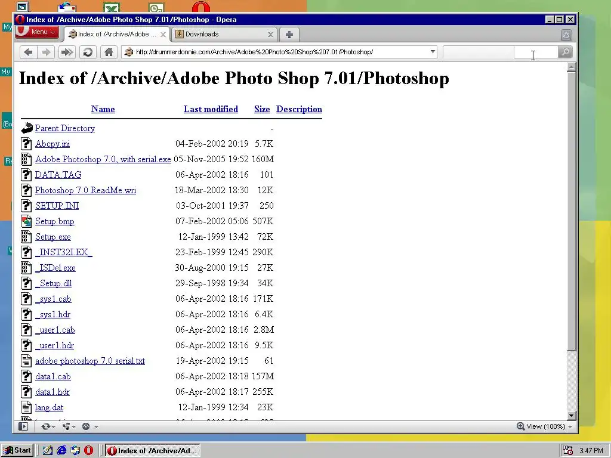Close the Index of /Archive tab
This screenshot has height=458, width=611.
pyautogui.click(x=163, y=35)
